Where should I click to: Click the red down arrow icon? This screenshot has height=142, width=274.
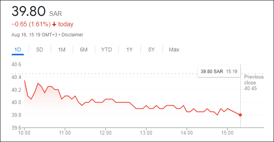(x=54, y=24)
